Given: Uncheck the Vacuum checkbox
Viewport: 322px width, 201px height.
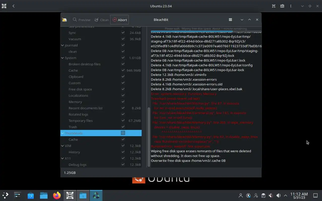Looking at the screenshot, I should [x=123, y=39].
